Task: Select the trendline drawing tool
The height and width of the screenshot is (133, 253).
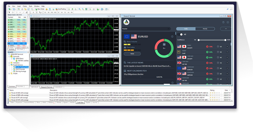Action: 23,12
